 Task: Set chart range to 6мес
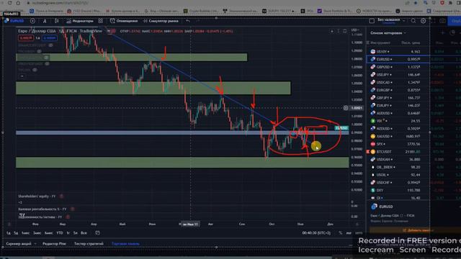(x=48, y=233)
